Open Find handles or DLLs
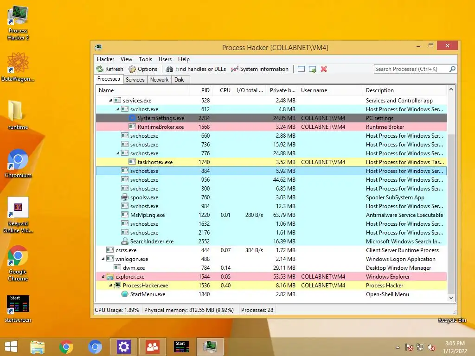The width and height of the screenshot is (475, 356). pyautogui.click(x=196, y=69)
